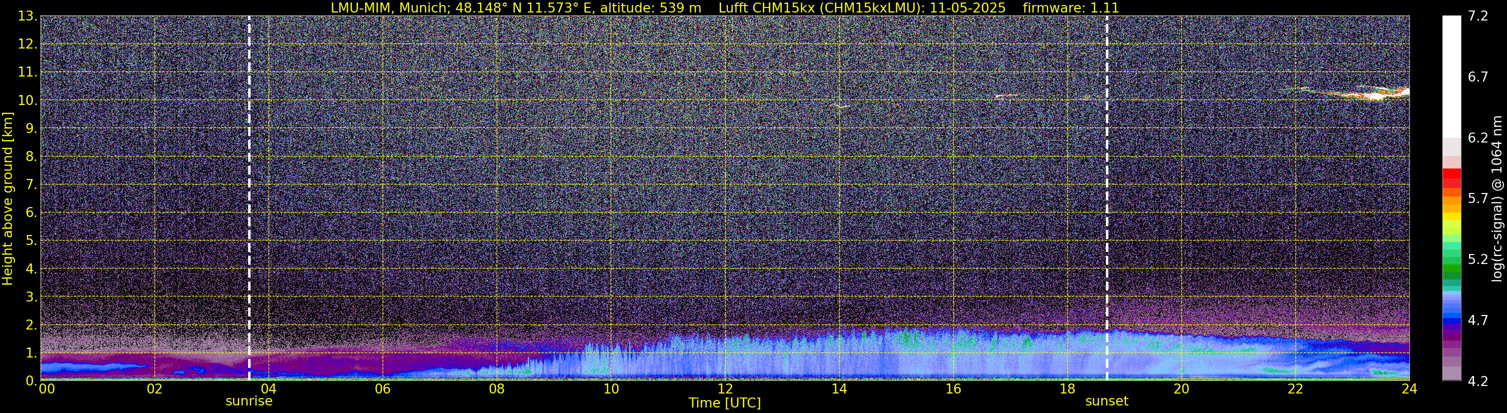Select the white dashed sunset marker line

click(x=1107, y=198)
